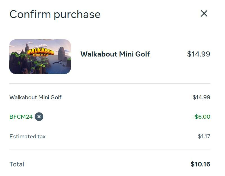The image size is (225, 176).
Task: Remove the BFCM24 promo code
Action: (x=39, y=117)
